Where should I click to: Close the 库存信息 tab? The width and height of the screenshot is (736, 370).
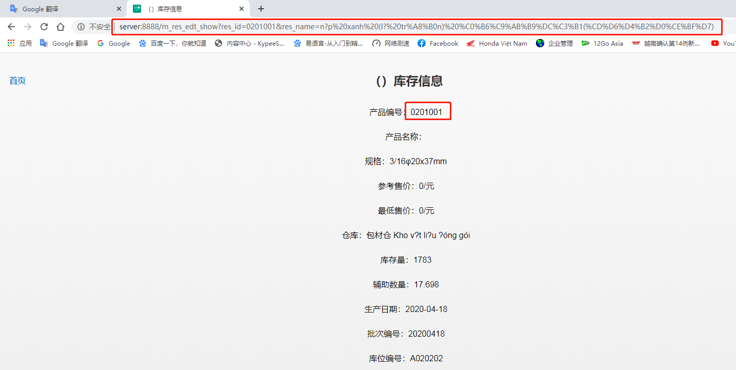tap(241, 9)
